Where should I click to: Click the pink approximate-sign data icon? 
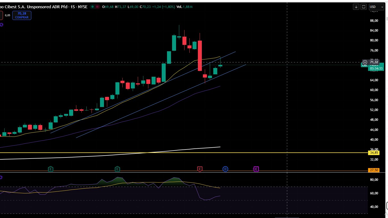point(97,7)
